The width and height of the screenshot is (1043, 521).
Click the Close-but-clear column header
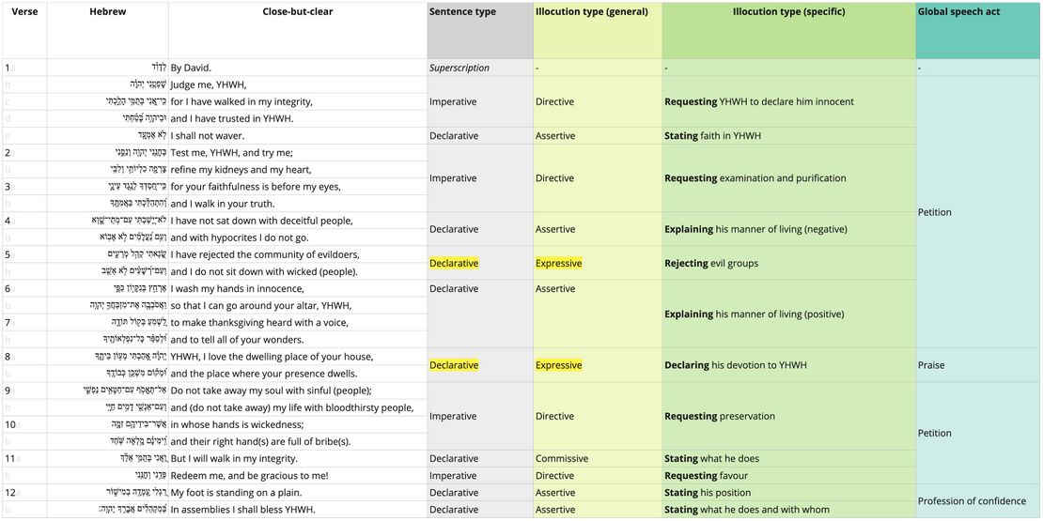click(x=297, y=12)
